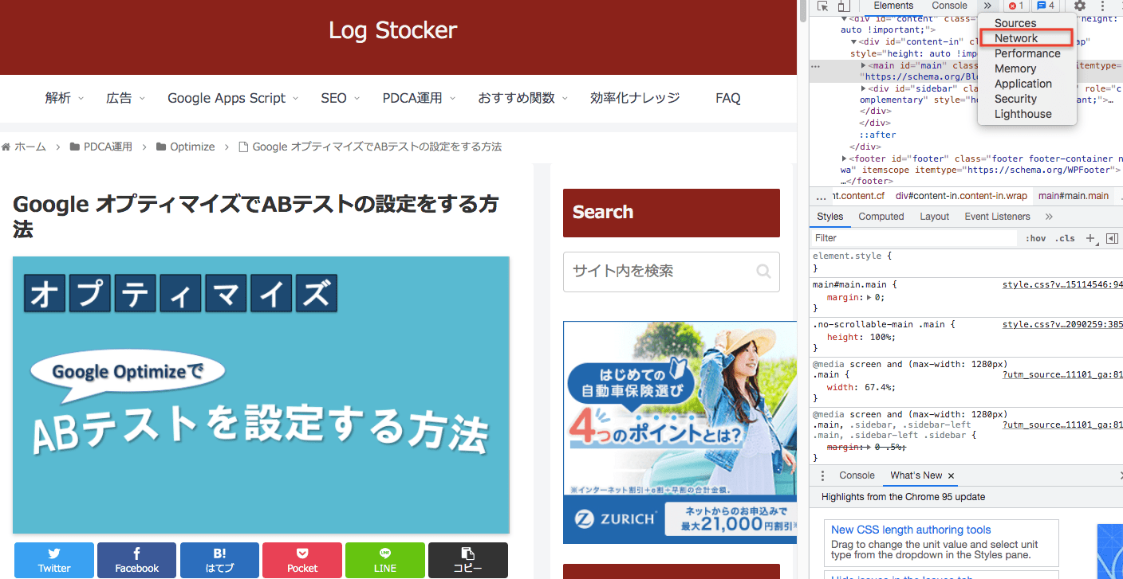The image size is (1123, 579).
Task: Open the おすすめ関数 navigation menu
Action: pos(522,98)
